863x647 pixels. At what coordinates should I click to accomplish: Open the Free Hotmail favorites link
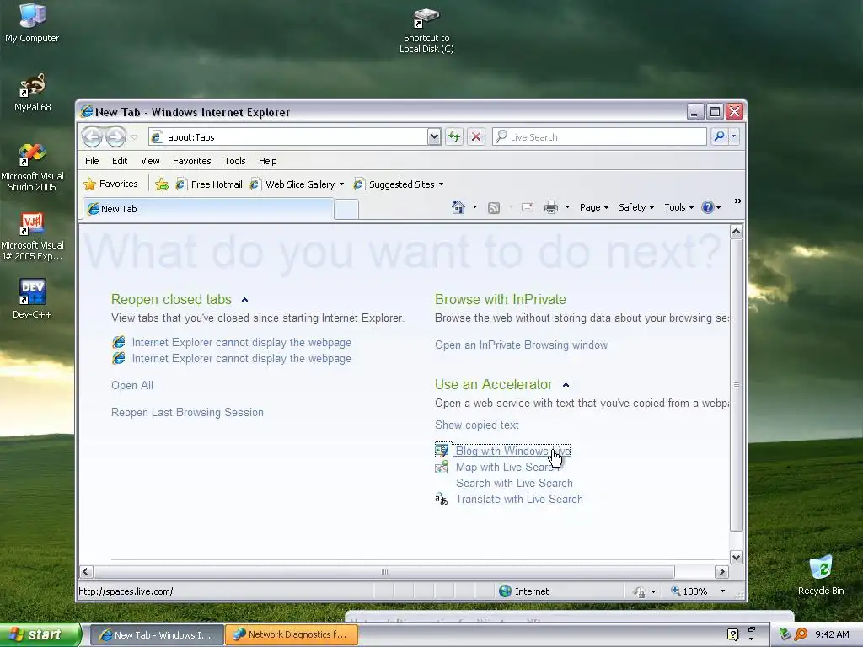[209, 184]
